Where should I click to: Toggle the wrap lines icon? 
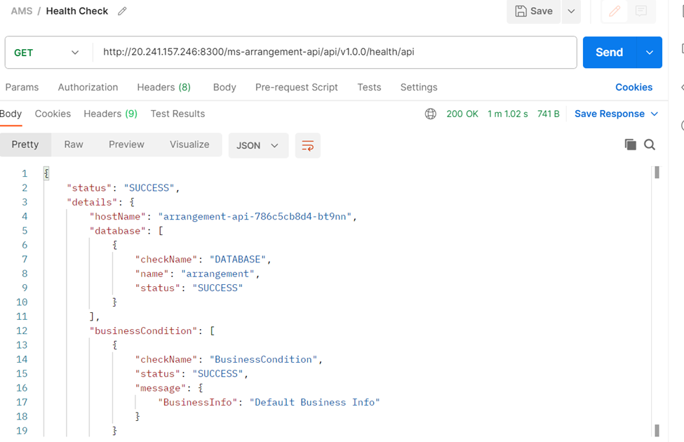(307, 145)
